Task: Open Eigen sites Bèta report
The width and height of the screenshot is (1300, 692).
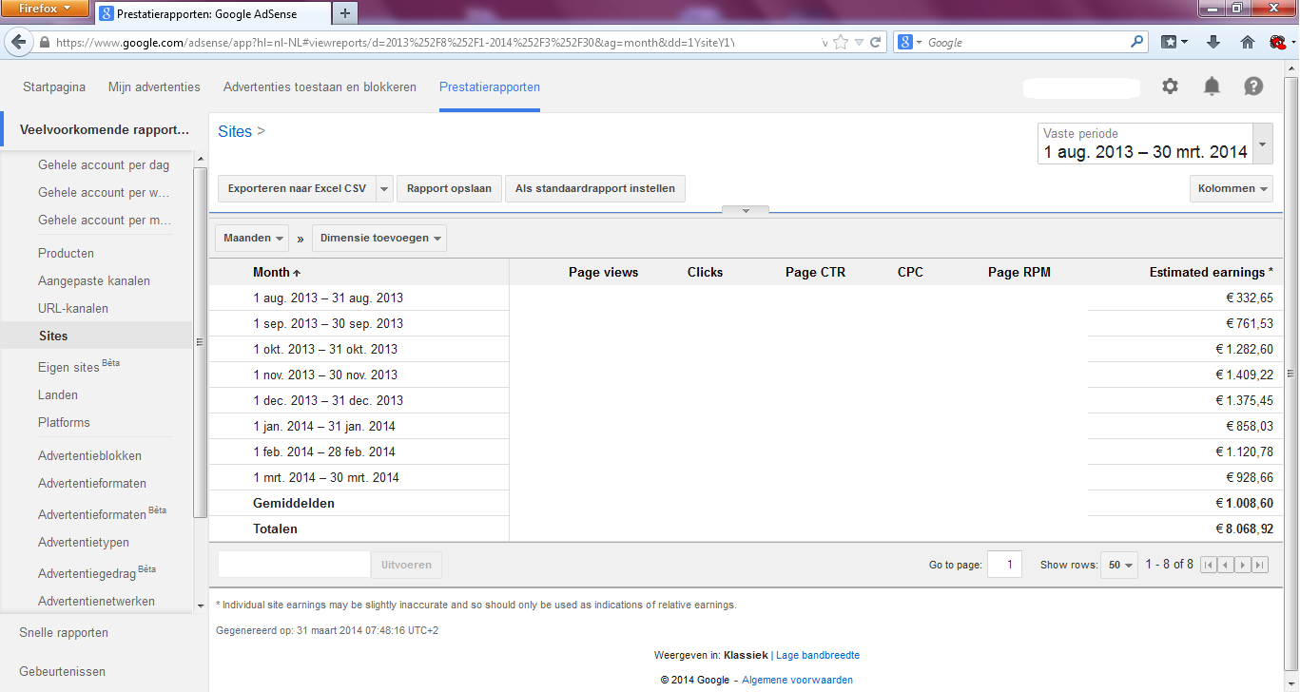Action: [x=79, y=366]
